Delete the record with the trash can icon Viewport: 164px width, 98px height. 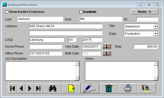pyautogui.click(x=109, y=88)
